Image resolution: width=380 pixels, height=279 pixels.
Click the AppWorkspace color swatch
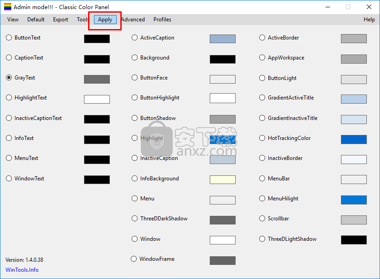(354, 59)
